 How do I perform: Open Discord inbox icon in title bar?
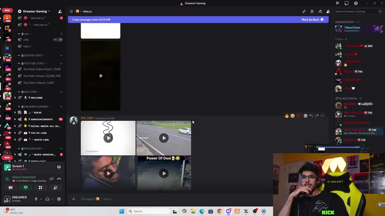click(x=347, y=3)
